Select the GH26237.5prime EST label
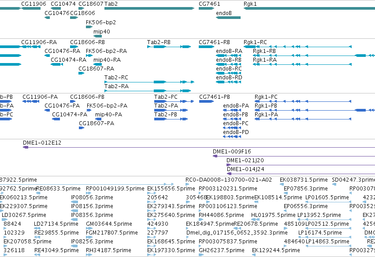The width and height of the screenshot is (375, 257). tap(222, 250)
